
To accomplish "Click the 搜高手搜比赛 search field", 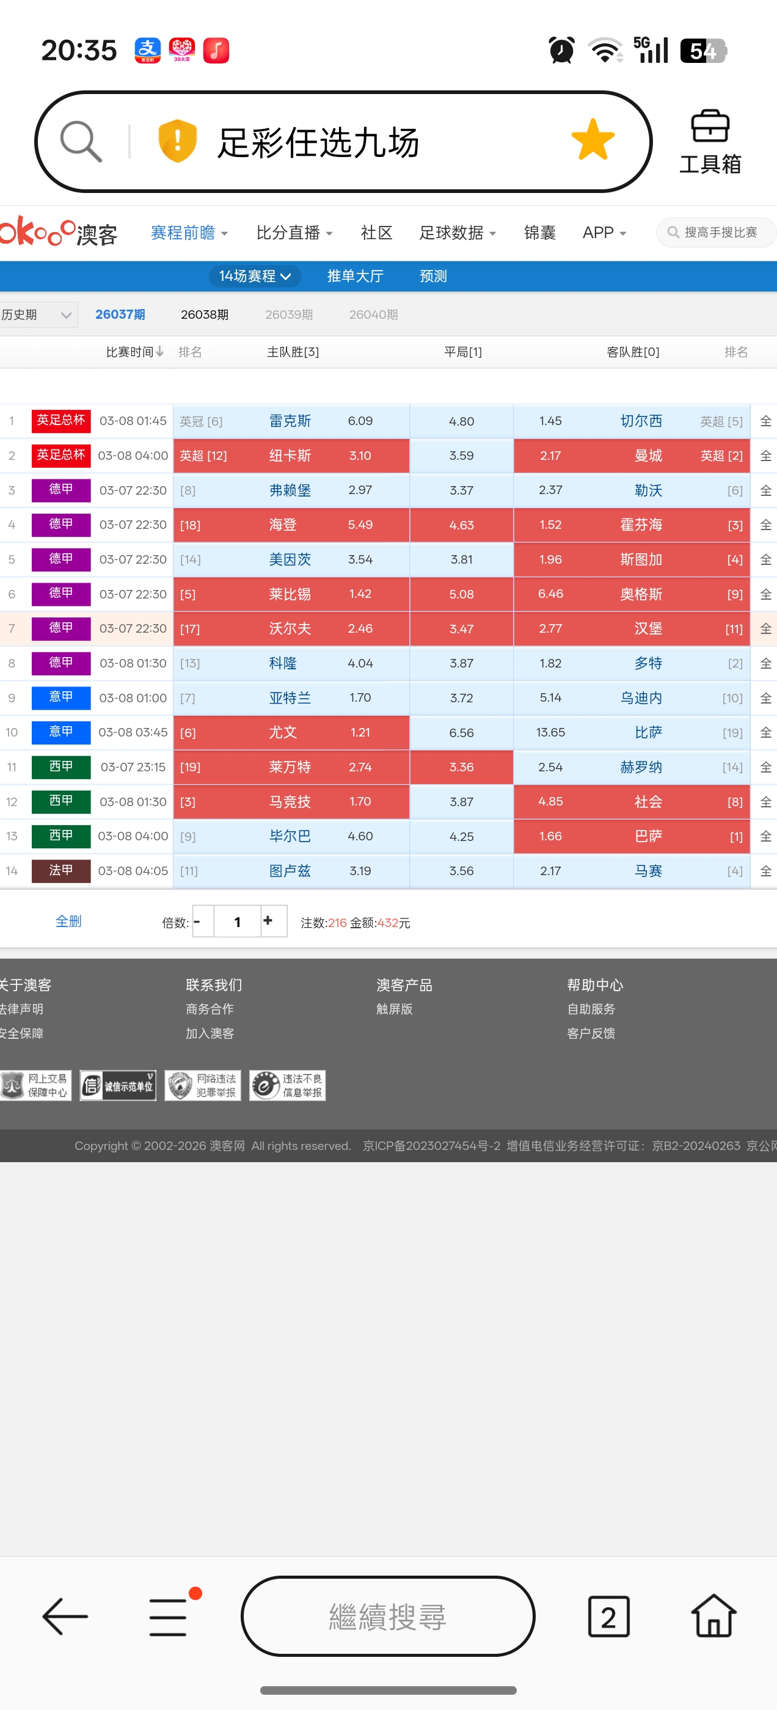I will [716, 232].
